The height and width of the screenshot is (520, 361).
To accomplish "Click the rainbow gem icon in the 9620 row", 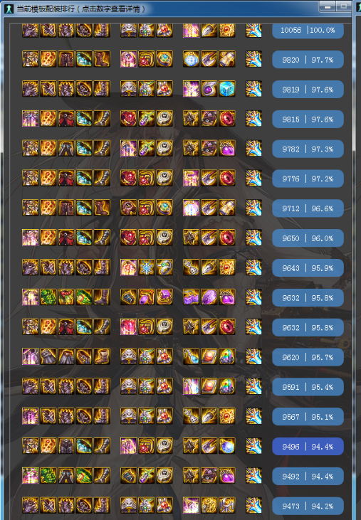I will [227, 356].
